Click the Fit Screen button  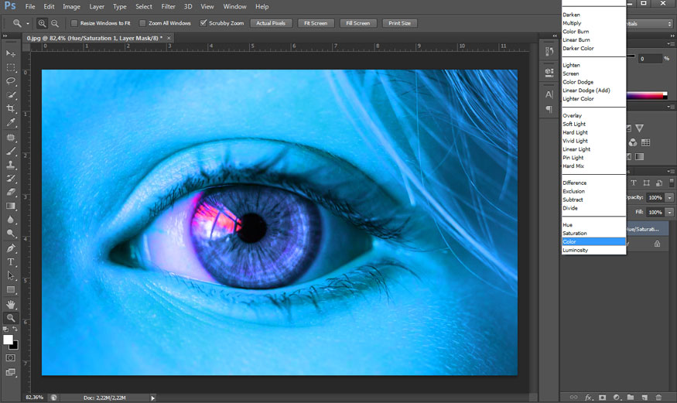coord(316,23)
